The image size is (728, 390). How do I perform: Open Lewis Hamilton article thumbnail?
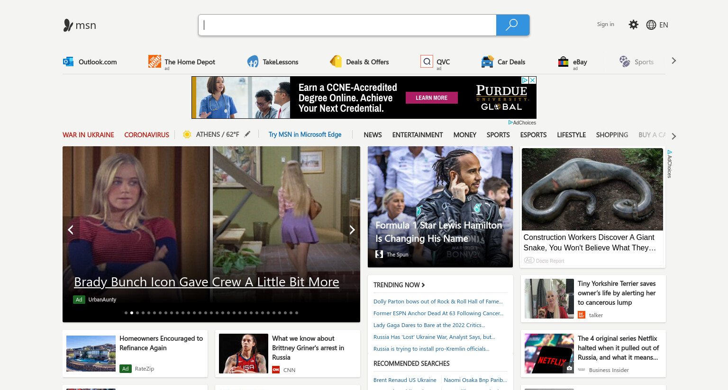coord(440,207)
